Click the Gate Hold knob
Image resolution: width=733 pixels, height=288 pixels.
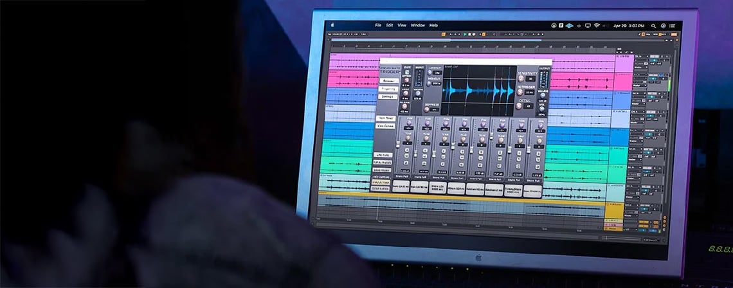click(x=406, y=93)
